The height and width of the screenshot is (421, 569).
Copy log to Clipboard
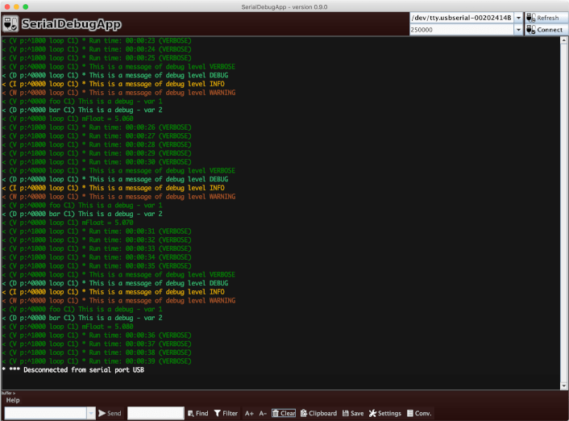point(318,413)
